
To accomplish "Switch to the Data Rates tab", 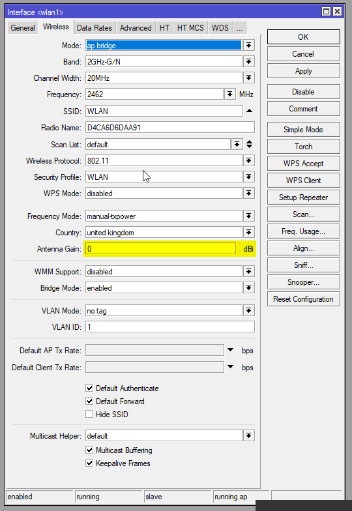I will tap(94, 28).
